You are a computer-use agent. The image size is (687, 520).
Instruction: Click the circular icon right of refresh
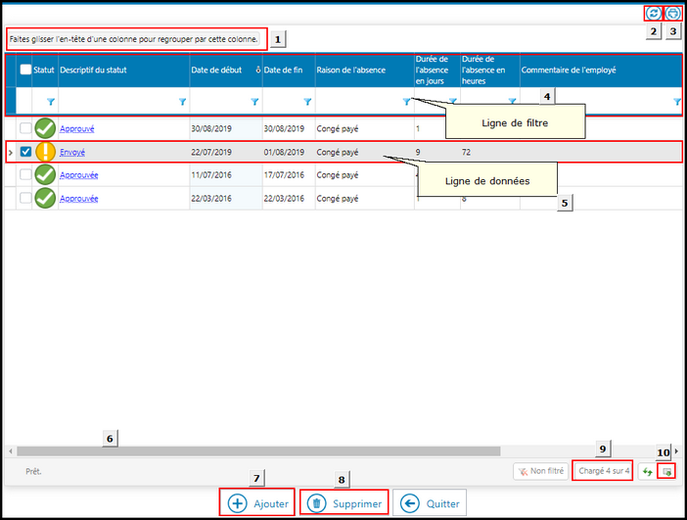pyautogui.click(x=672, y=14)
